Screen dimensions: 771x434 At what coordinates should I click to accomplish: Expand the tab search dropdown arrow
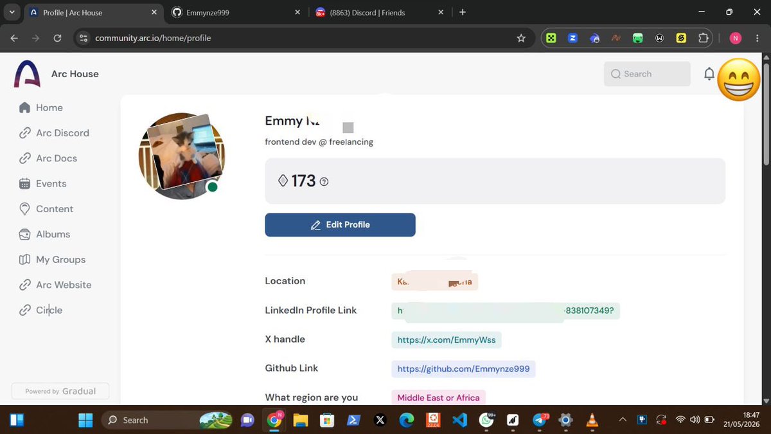tap(12, 12)
